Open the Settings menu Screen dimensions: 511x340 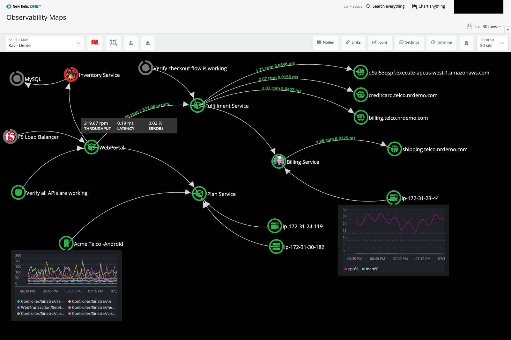[x=409, y=42]
